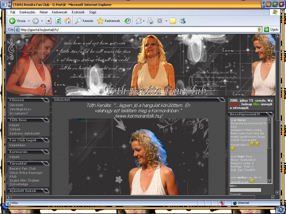Open the Mail button dropdown arrow
Viewport: 286px width, 214px height.
coord(144,21)
